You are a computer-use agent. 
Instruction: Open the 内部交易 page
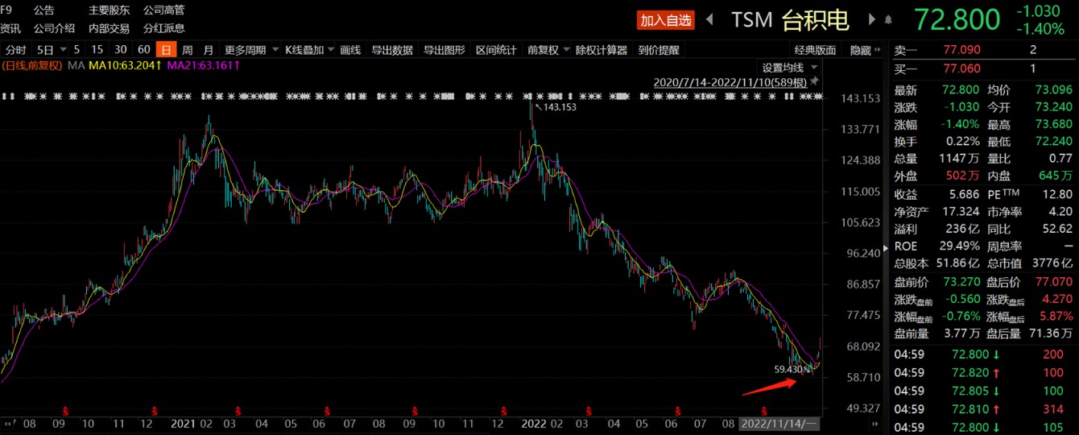pos(109,28)
